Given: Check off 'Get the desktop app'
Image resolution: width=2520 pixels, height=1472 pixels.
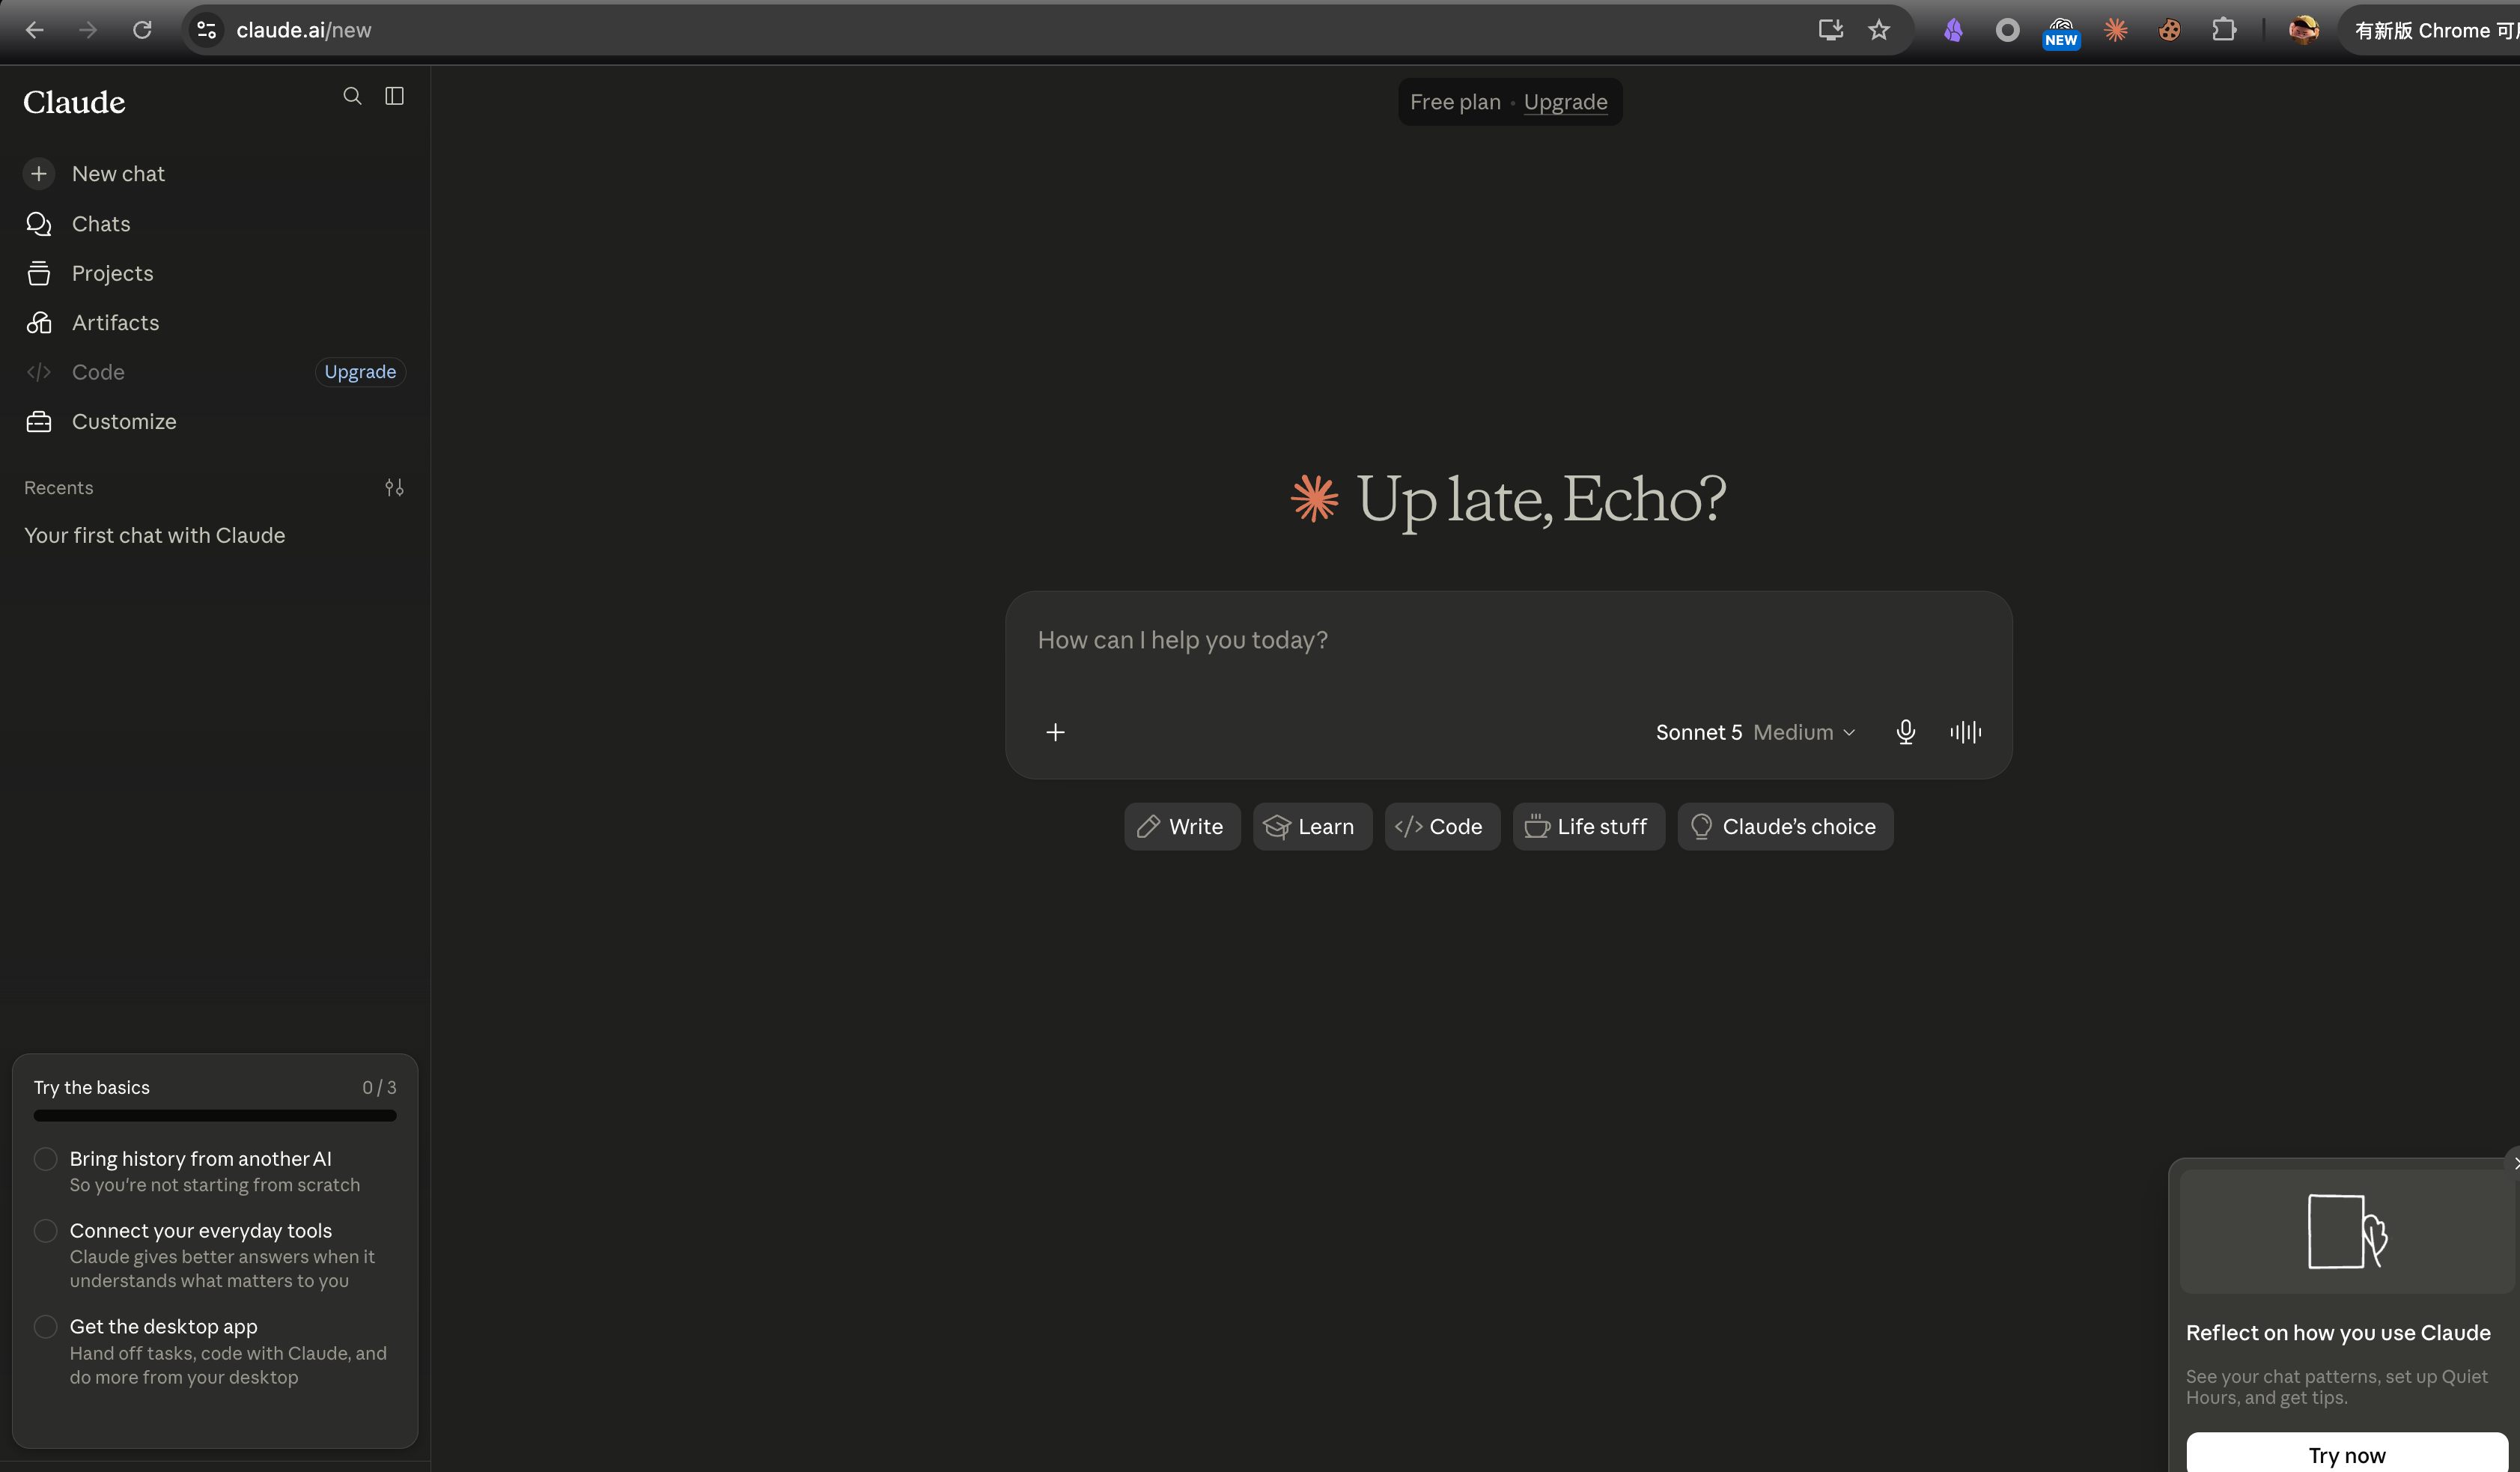Looking at the screenshot, I should (45, 1327).
